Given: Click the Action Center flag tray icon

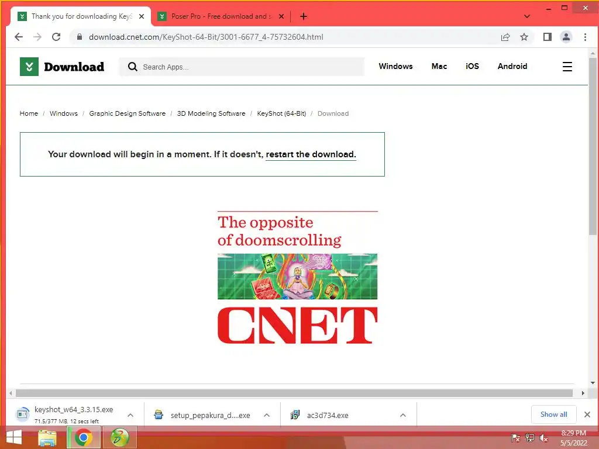Looking at the screenshot, I should (x=515, y=438).
